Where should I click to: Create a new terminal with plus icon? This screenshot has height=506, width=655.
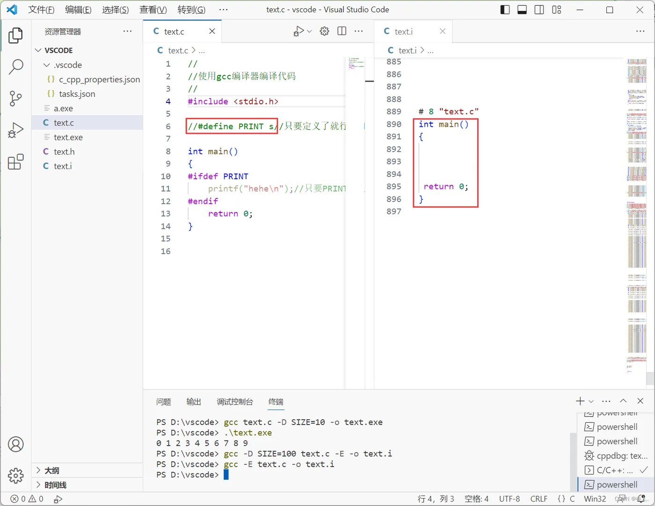point(580,401)
